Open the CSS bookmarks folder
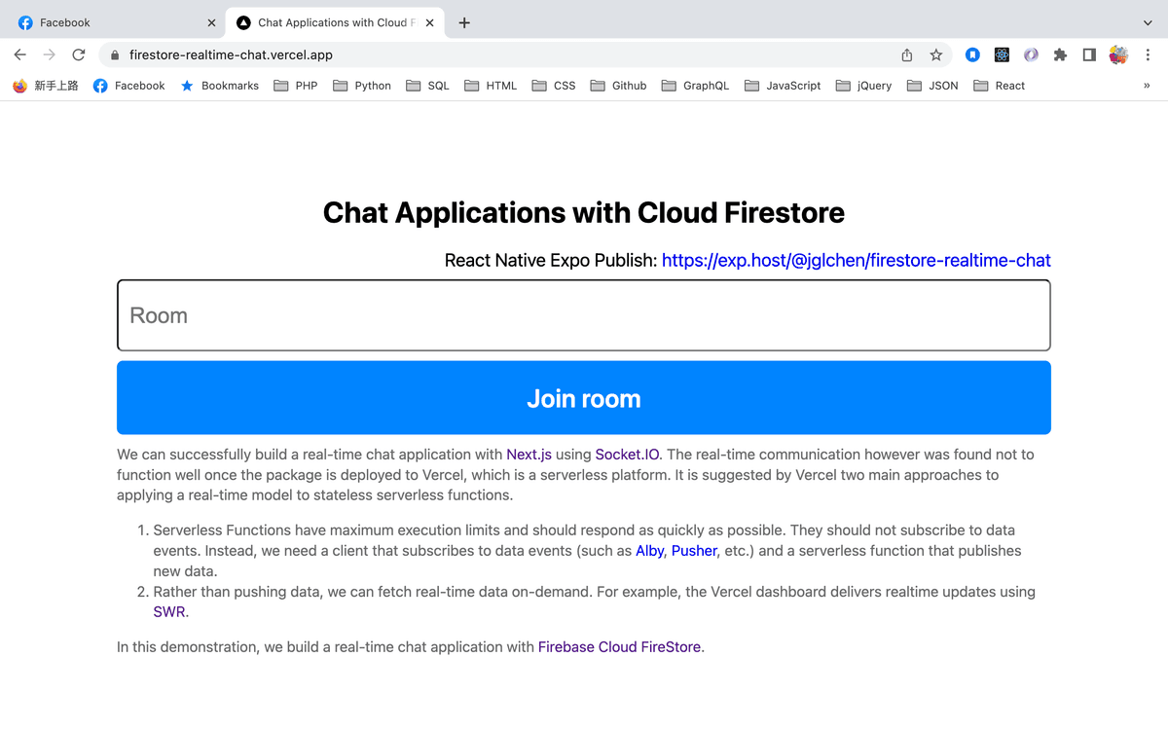Image resolution: width=1168 pixels, height=730 pixels. click(554, 86)
